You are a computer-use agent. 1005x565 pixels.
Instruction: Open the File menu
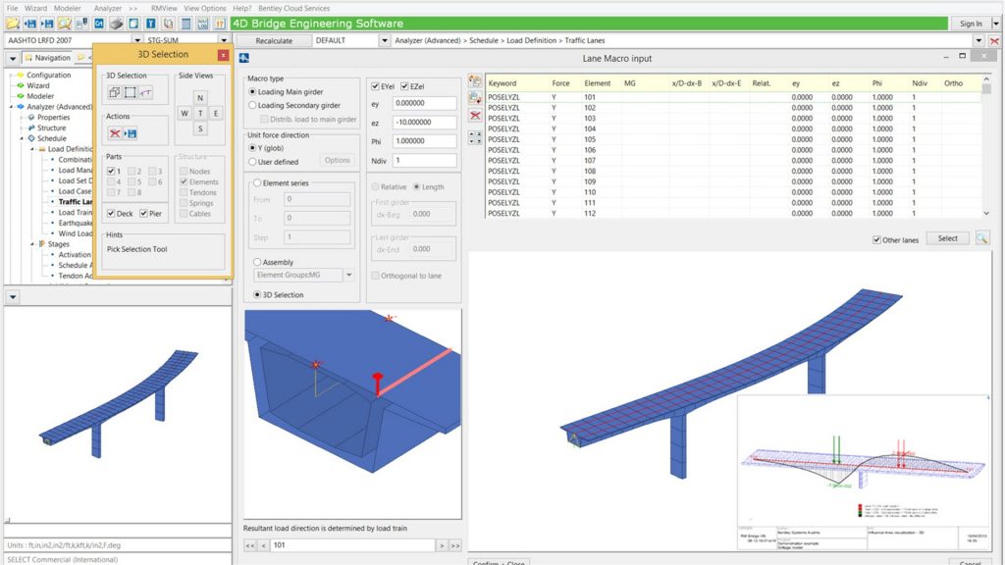pyautogui.click(x=12, y=8)
